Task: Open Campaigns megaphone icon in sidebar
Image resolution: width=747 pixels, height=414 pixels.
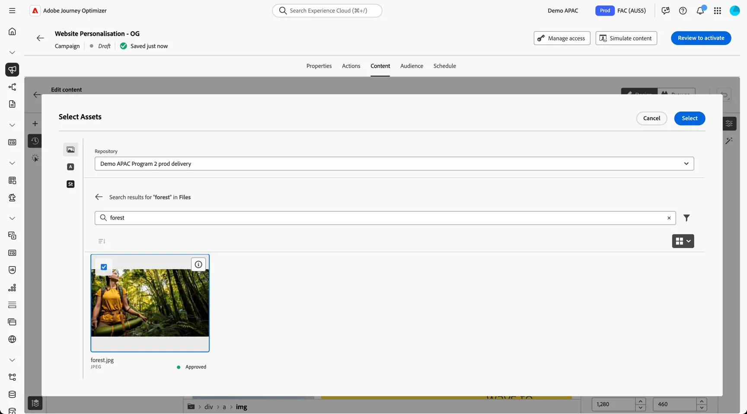Action: pos(12,70)
